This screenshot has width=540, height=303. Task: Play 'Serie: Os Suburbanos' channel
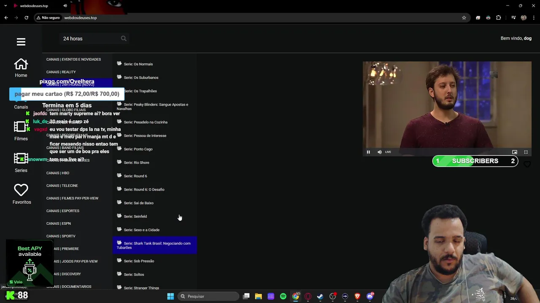coord(154,77)
